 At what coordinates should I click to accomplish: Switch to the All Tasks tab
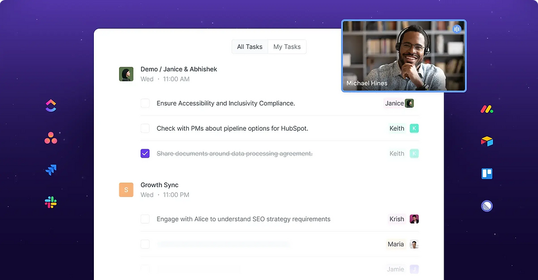coord(250,47)
